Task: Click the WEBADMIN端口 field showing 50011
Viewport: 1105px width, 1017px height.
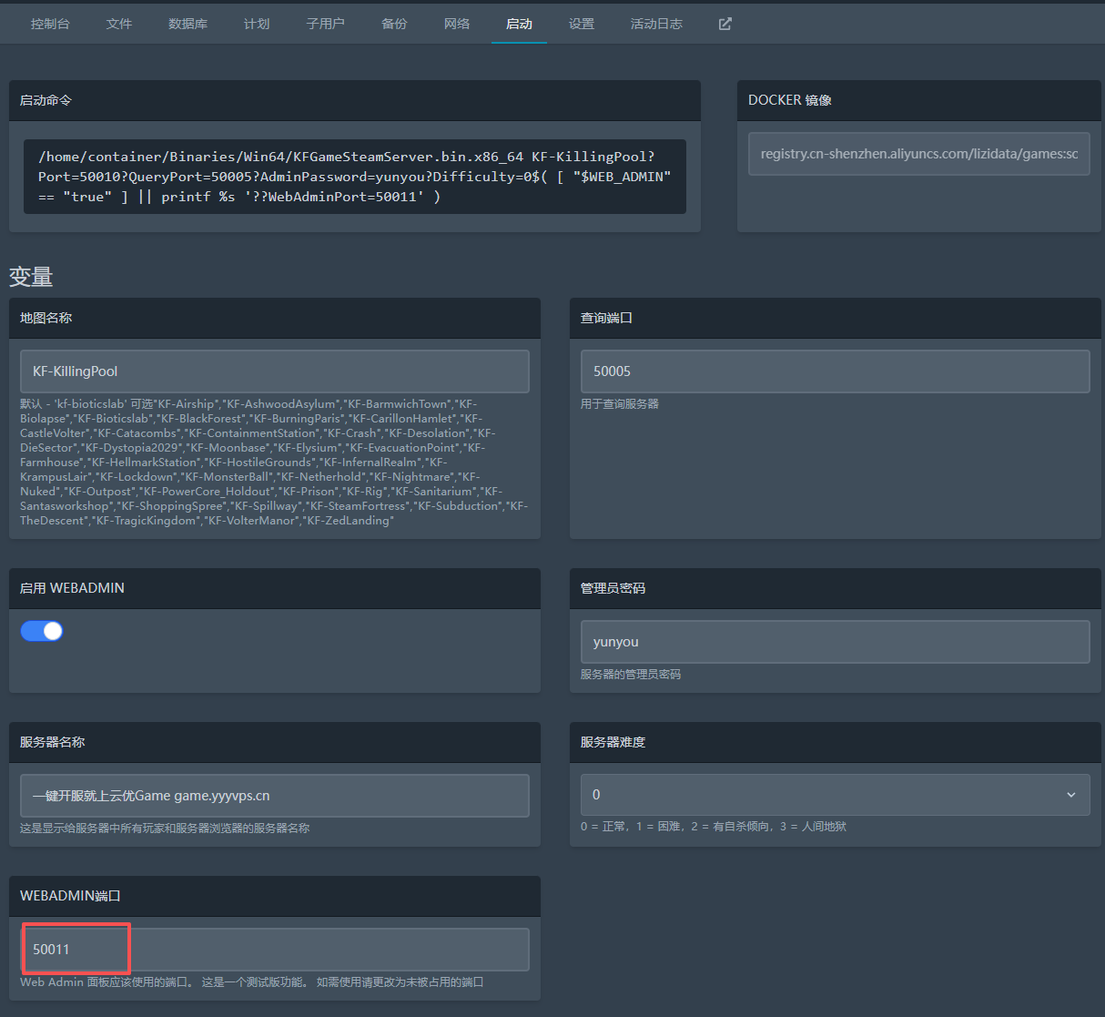Action: coord(274,950)
